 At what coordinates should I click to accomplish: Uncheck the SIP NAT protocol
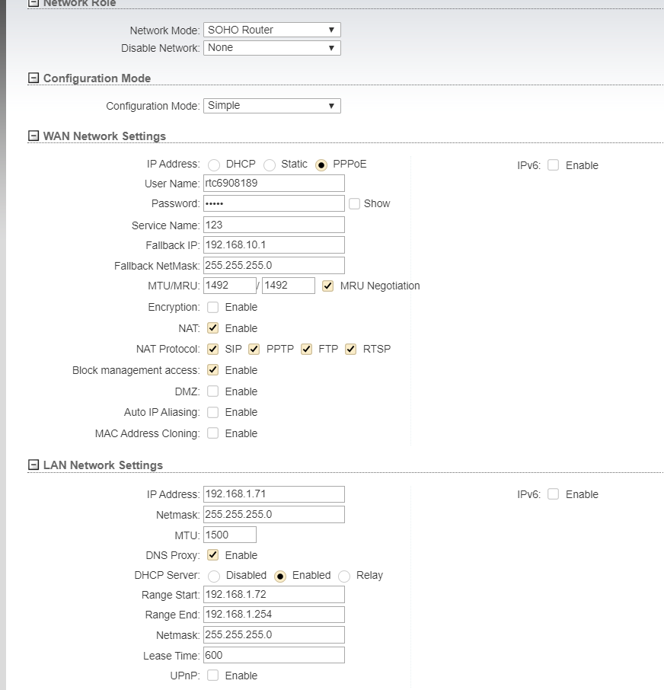pos(213,349)
